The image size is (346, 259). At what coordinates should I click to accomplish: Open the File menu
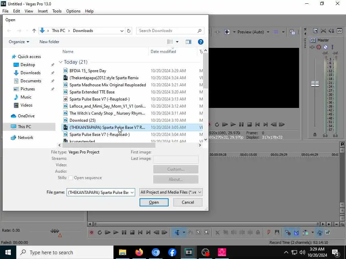[5, 11]
